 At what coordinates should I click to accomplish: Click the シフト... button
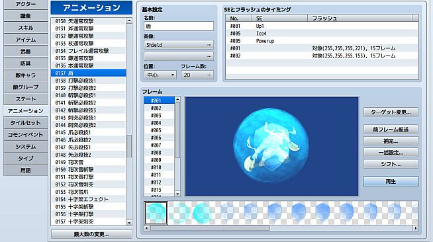point(391,164)
